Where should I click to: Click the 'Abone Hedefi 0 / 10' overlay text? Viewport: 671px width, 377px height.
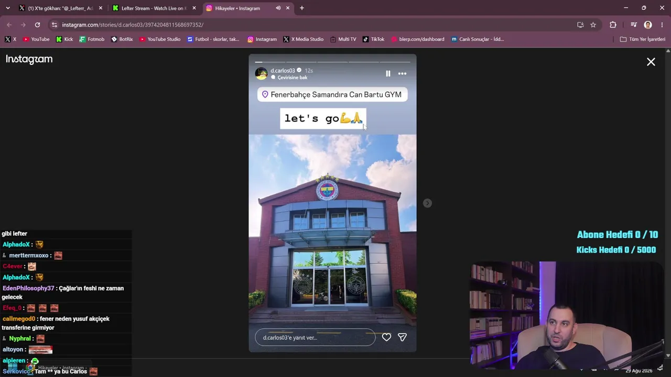pyautogui.click(x=618, y=235)
